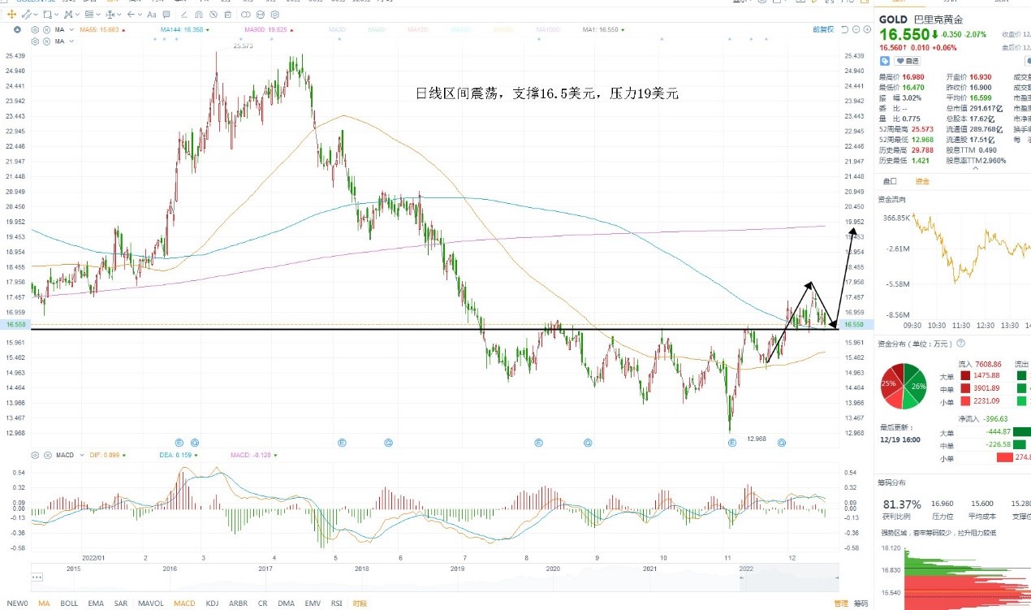Remove the MACD indicator panel
The image size is (1031, 610).
[47, 455]
